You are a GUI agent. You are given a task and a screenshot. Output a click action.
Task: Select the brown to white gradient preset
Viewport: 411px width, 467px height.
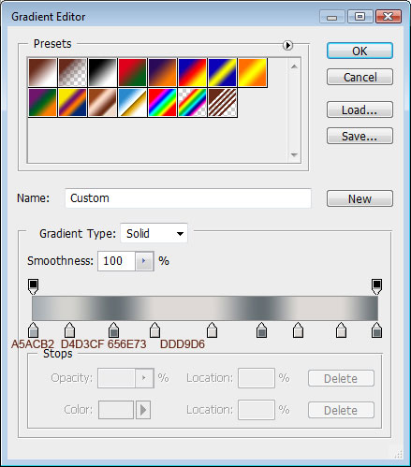click(x=42, y=73)
